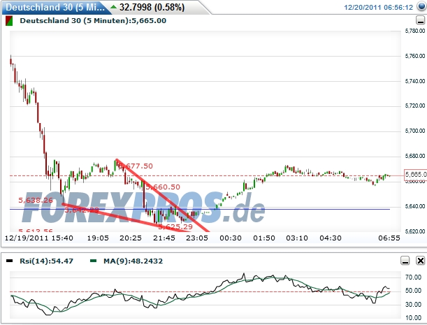Click the Deutschland 30 (5 Minuten) title
Screen dimensions: 427x325
click(93, 21)
